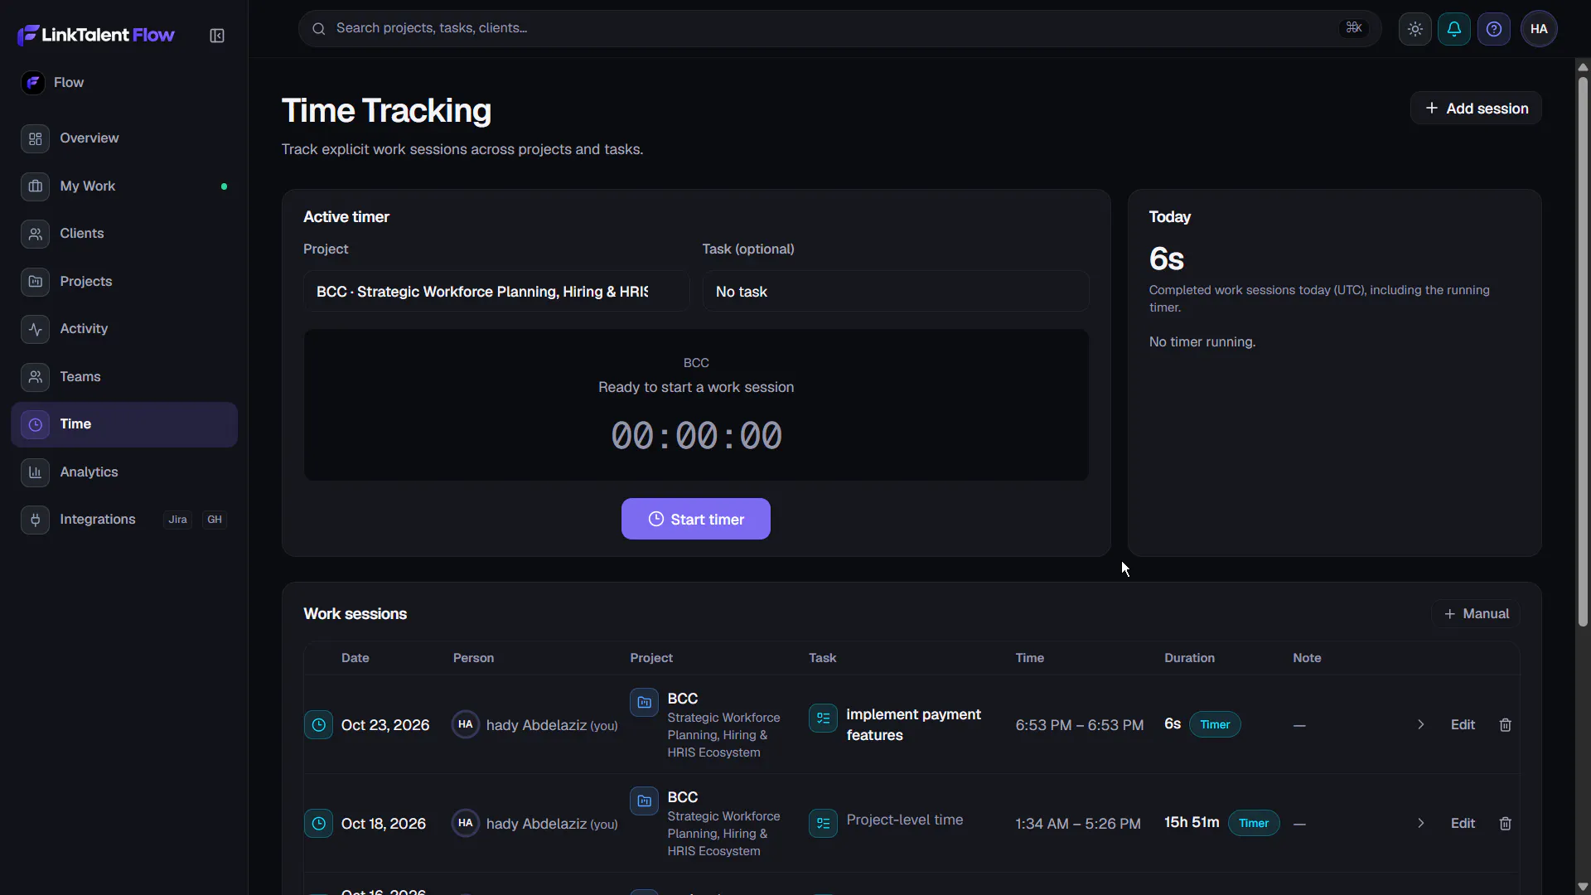
Task: Delete the Oct 23, 2026 session
Action: [x=1506, y=725]
